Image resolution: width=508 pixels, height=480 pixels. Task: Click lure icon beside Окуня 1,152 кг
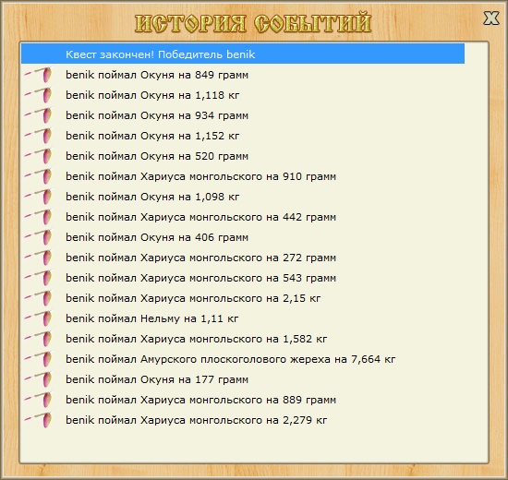tap(38, 136)
